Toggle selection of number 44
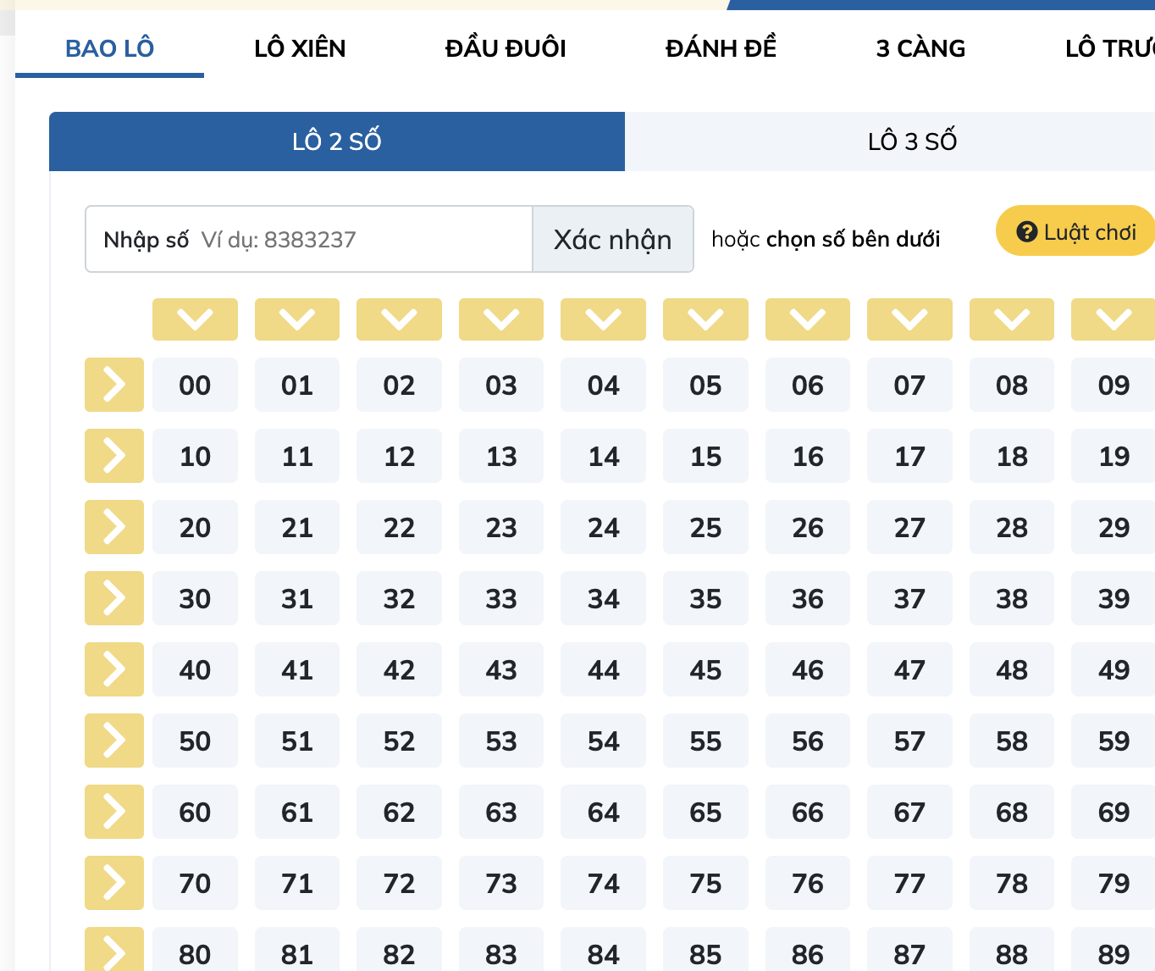Viewport: 1155px width, 971px height. (603, 669)
